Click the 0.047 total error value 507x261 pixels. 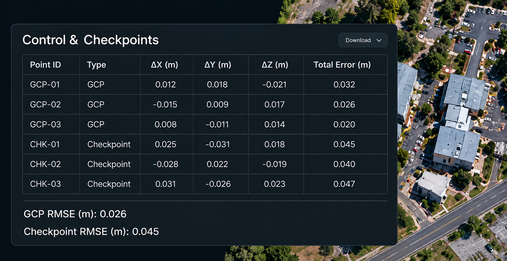[x=344, y=184]
